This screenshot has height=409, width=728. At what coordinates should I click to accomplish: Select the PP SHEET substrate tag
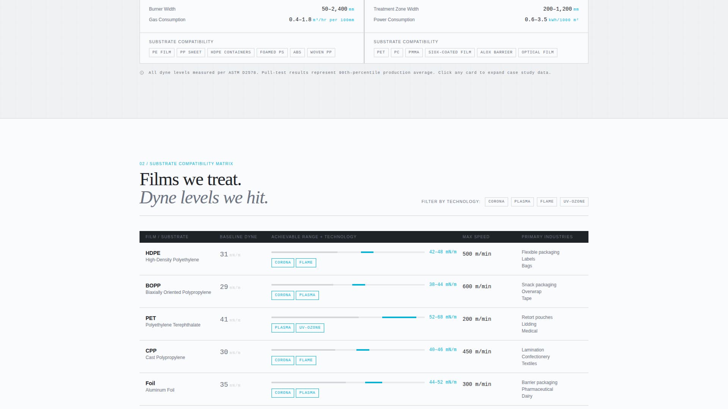tap(191, 52)
